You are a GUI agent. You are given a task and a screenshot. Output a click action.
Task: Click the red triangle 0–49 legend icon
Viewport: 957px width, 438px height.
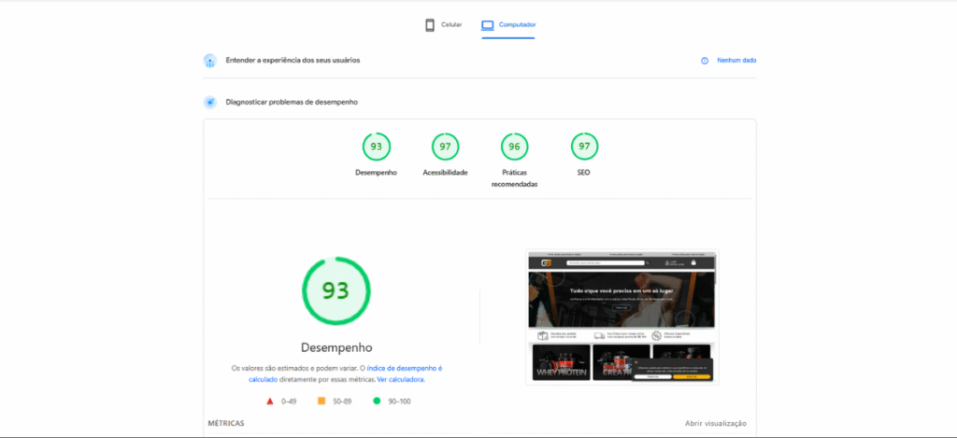click(x=270, y=402)
